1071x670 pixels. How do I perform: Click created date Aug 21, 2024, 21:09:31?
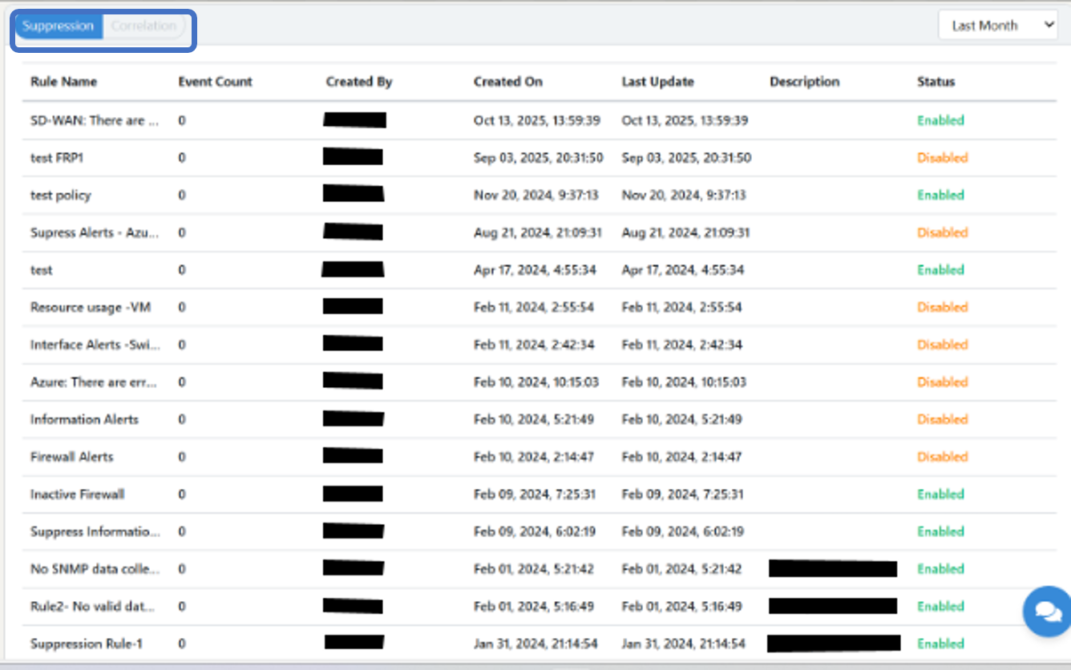[x=538, y=232]
